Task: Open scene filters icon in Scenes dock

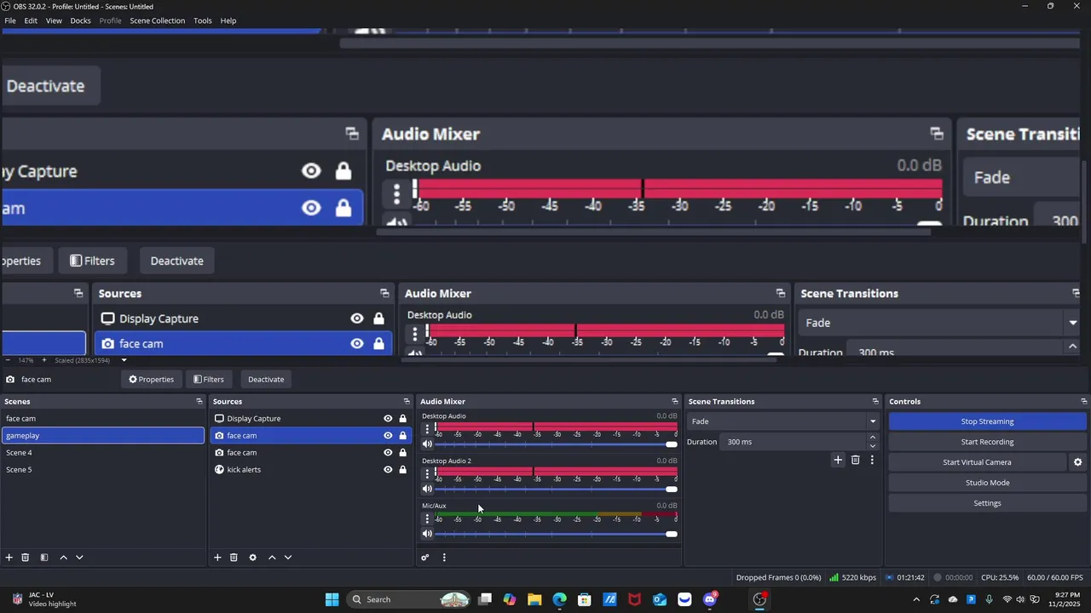Action: coord(44,558)
